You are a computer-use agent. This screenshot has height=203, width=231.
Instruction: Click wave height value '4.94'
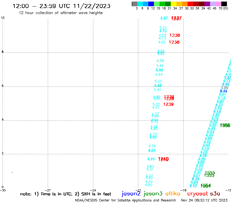[159, 75]
